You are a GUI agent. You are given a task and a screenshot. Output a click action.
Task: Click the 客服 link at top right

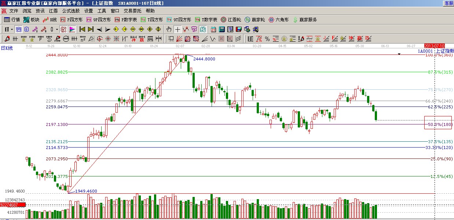(449, 3)
